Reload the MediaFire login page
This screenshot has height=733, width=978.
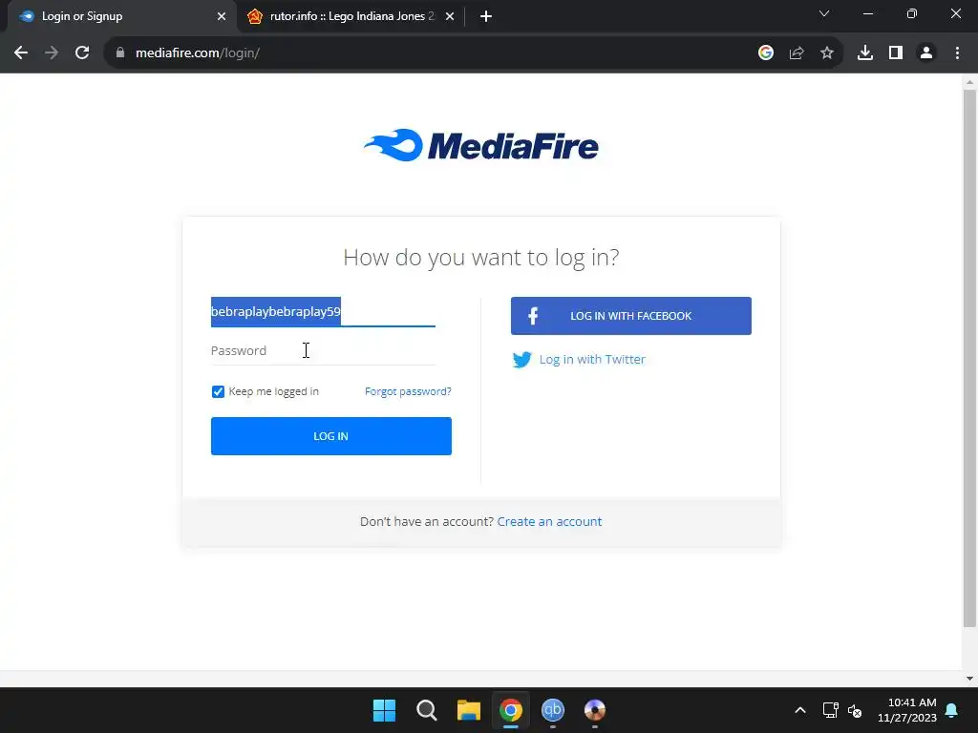tap(82, 53)
